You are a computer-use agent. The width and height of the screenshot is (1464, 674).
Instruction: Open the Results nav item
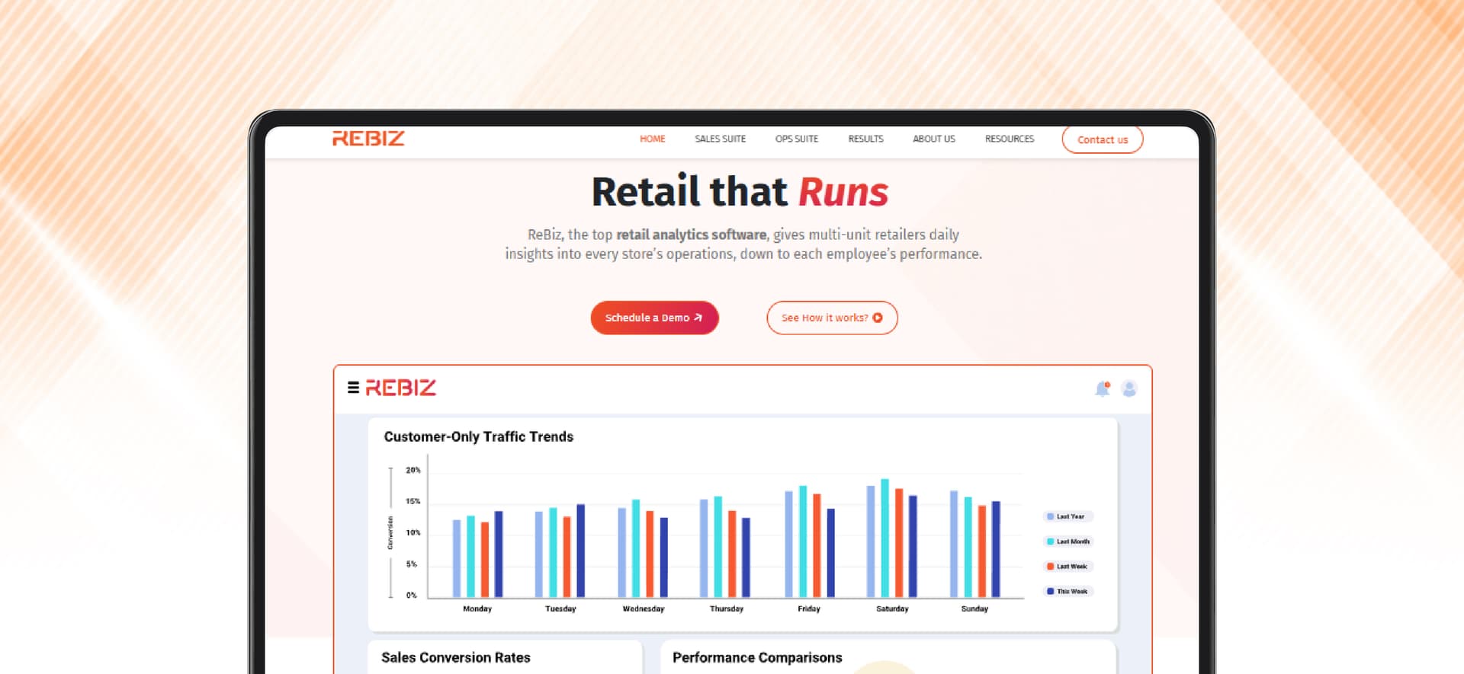click(865, 139)
